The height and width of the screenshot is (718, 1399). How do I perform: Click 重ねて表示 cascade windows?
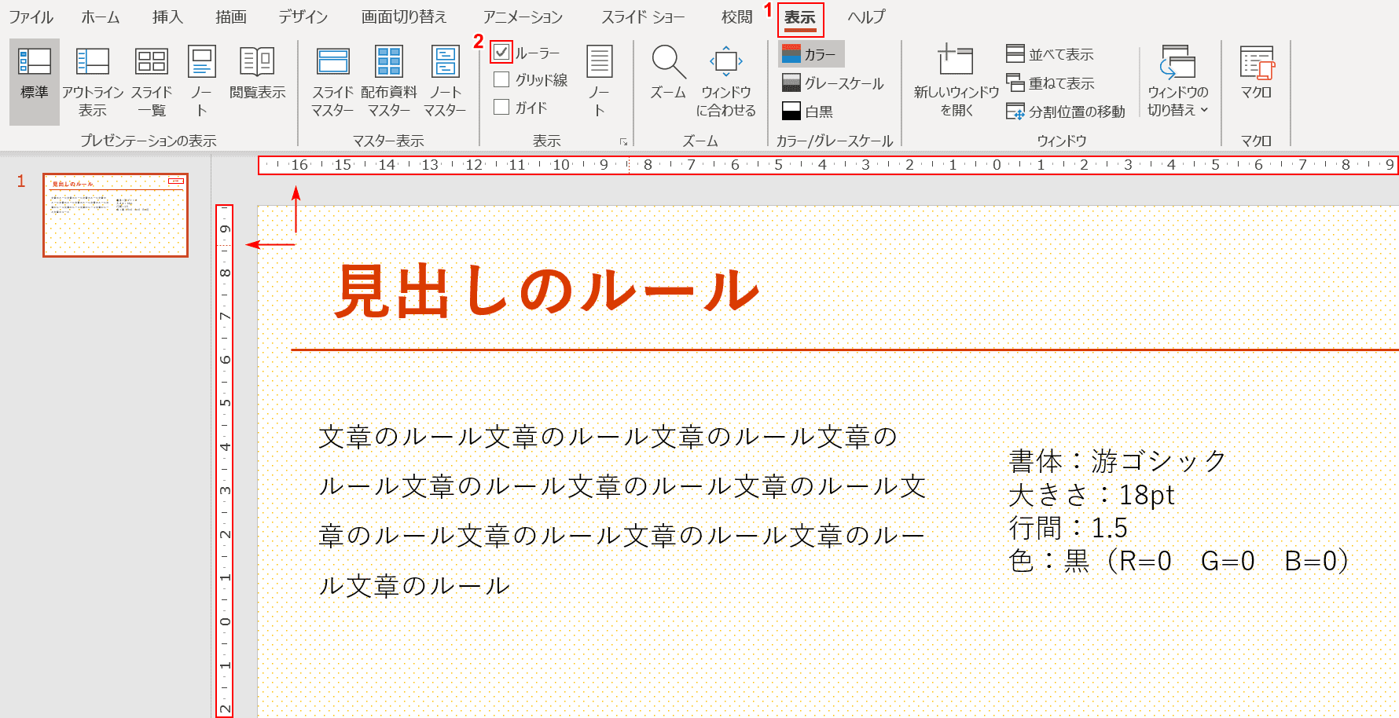tap(1051, 82)
